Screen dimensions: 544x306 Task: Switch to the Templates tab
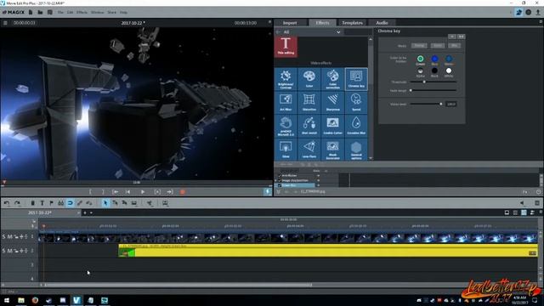(352, 23)
